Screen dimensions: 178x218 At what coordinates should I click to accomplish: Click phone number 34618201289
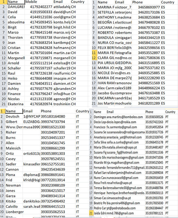(x=146, y=103)
